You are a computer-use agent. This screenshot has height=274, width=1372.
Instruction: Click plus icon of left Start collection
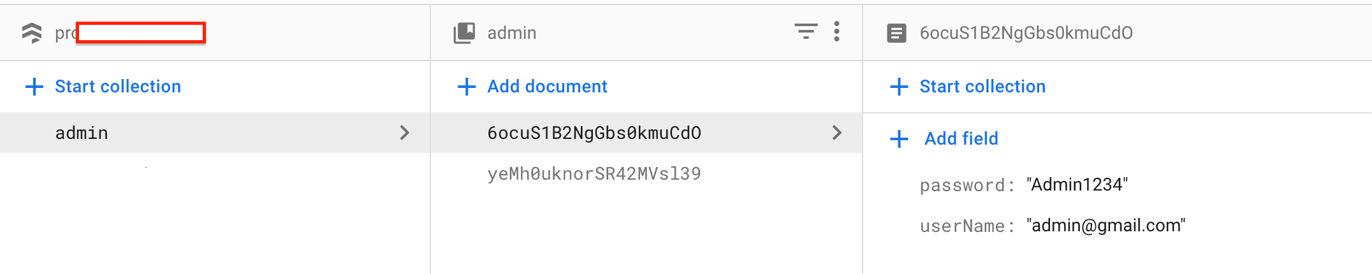pyautogui.click(x=34, y=87)
